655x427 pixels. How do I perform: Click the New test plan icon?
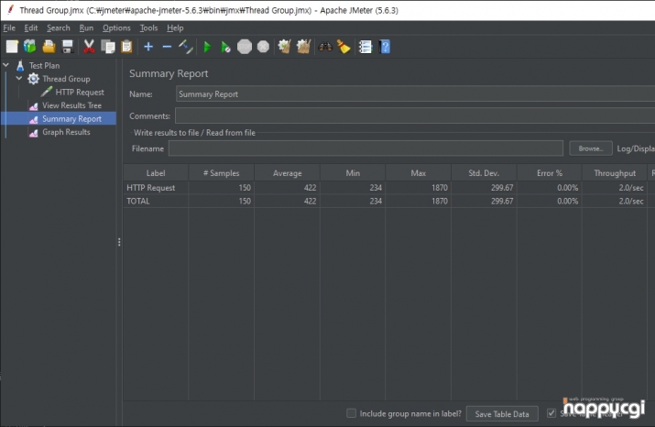coord(12,47)
